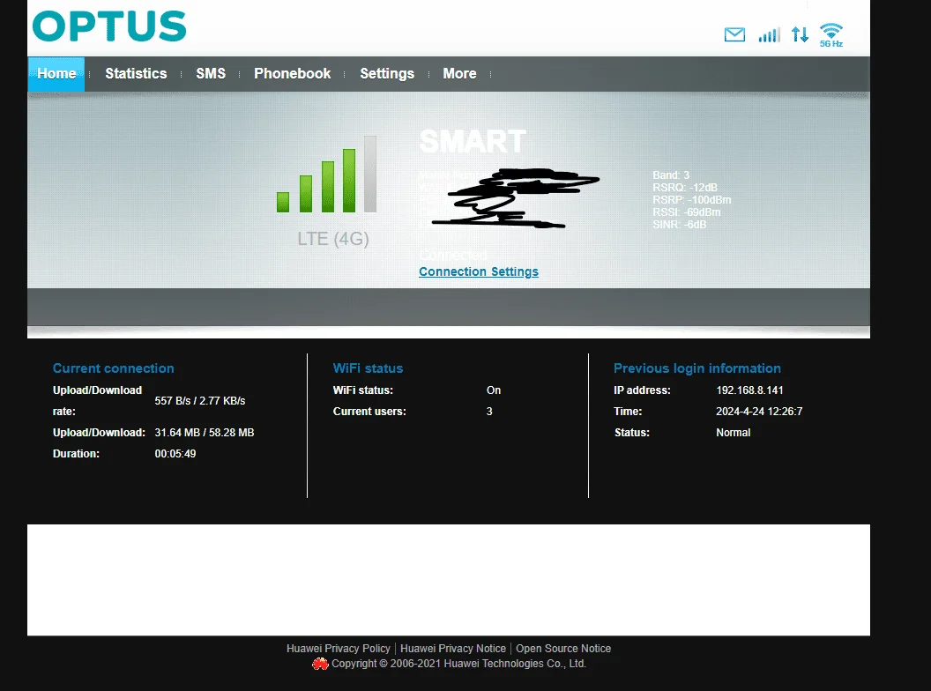
Task: Click the Current connection heading
Action: tap(114, 368)
